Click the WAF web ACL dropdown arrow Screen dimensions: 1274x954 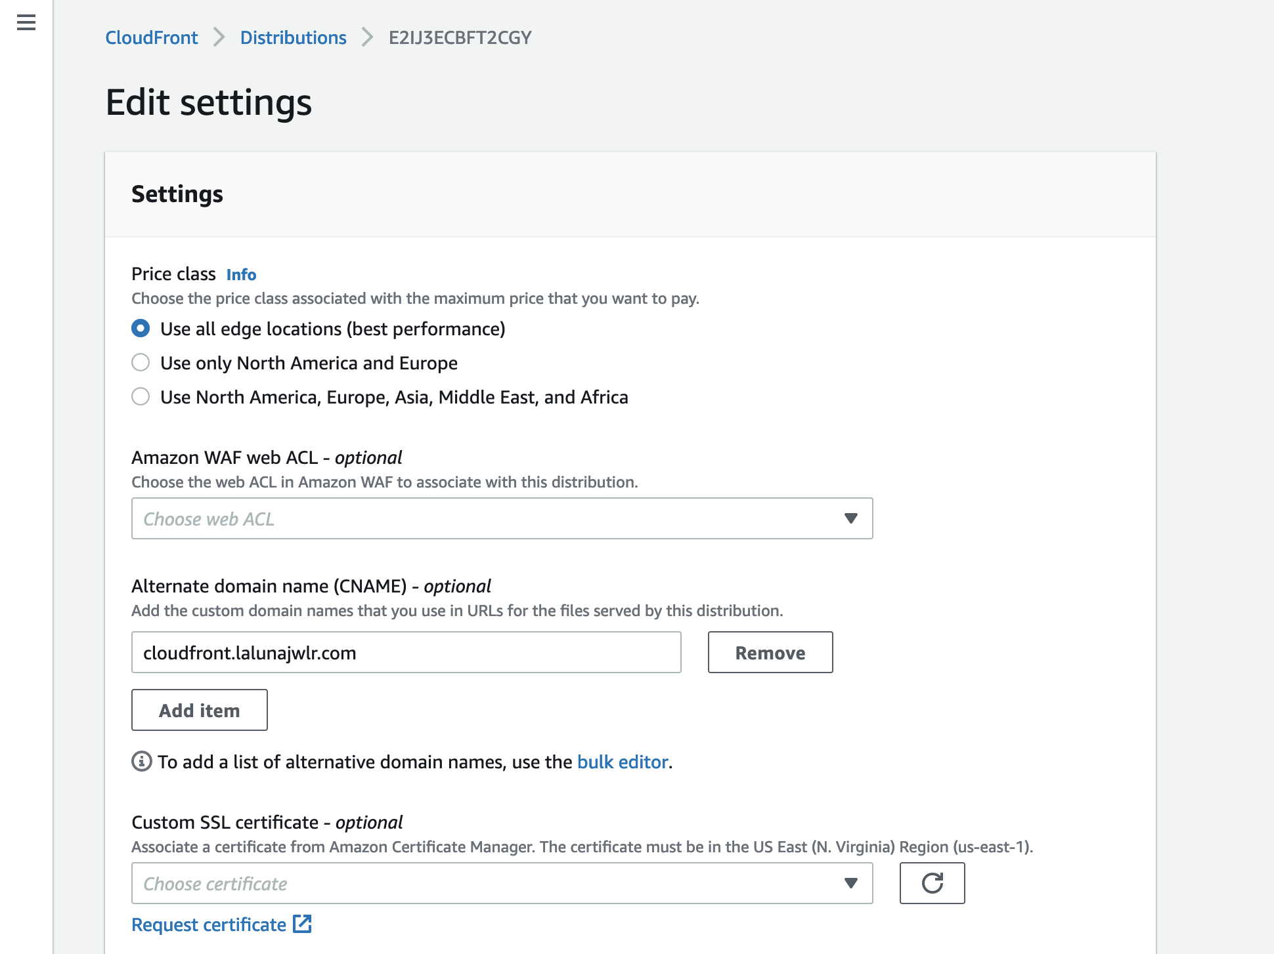[x=850, y=518]
